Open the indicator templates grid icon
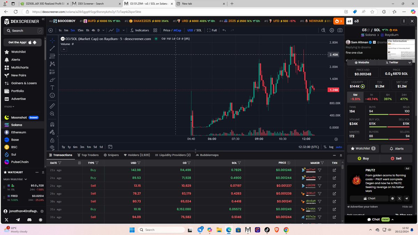This screenshot has height=235, width=418. [x=155, y=30]
